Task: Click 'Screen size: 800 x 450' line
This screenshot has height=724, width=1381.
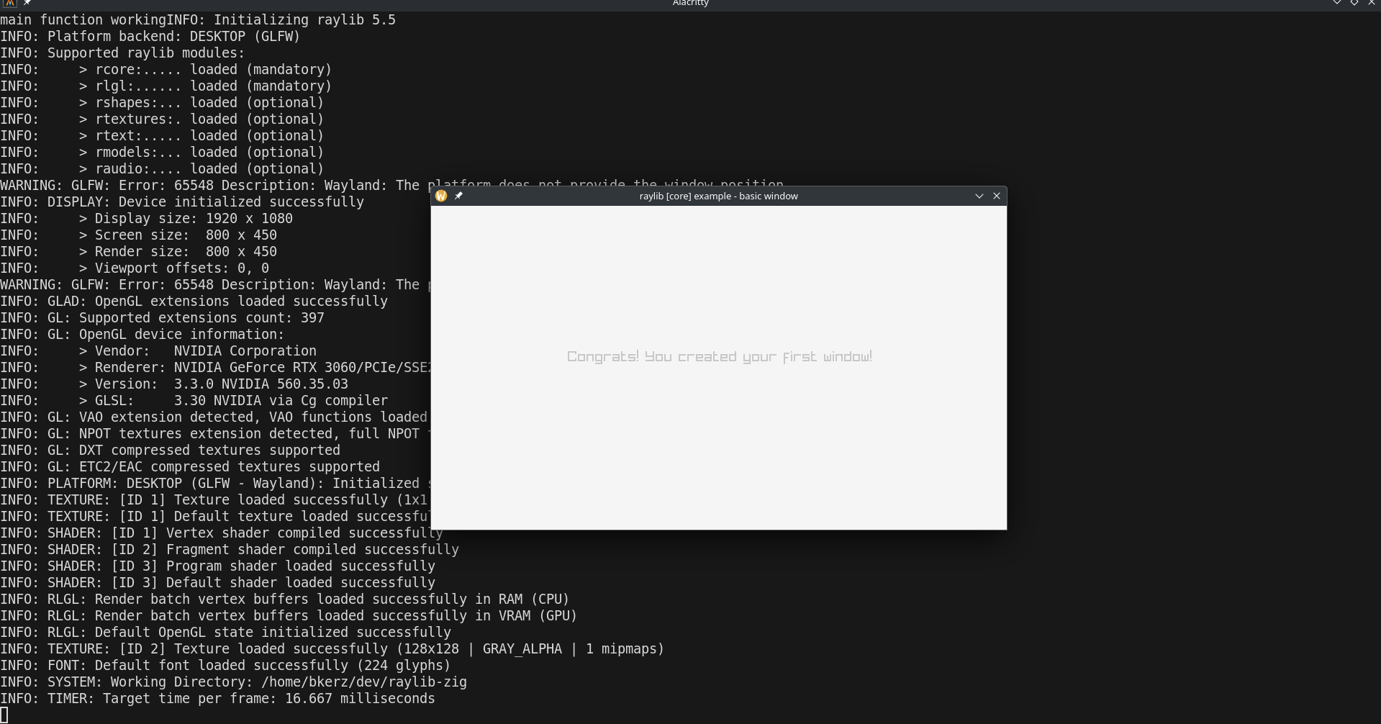Action: tap(138, 235)
